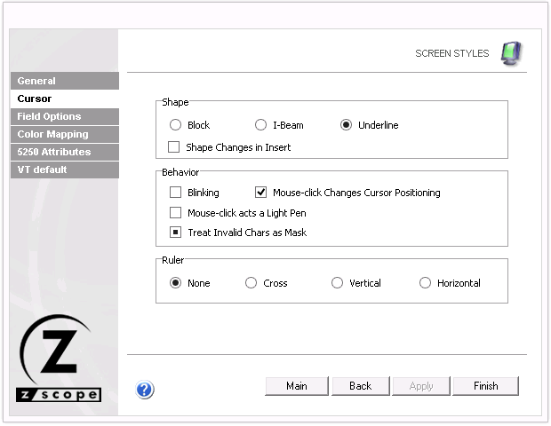Switch to the Field Options tab

click(64, 116)
